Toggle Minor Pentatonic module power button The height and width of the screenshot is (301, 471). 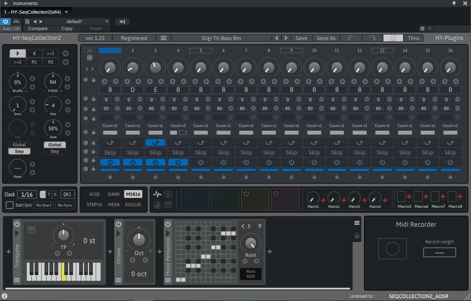168,224
